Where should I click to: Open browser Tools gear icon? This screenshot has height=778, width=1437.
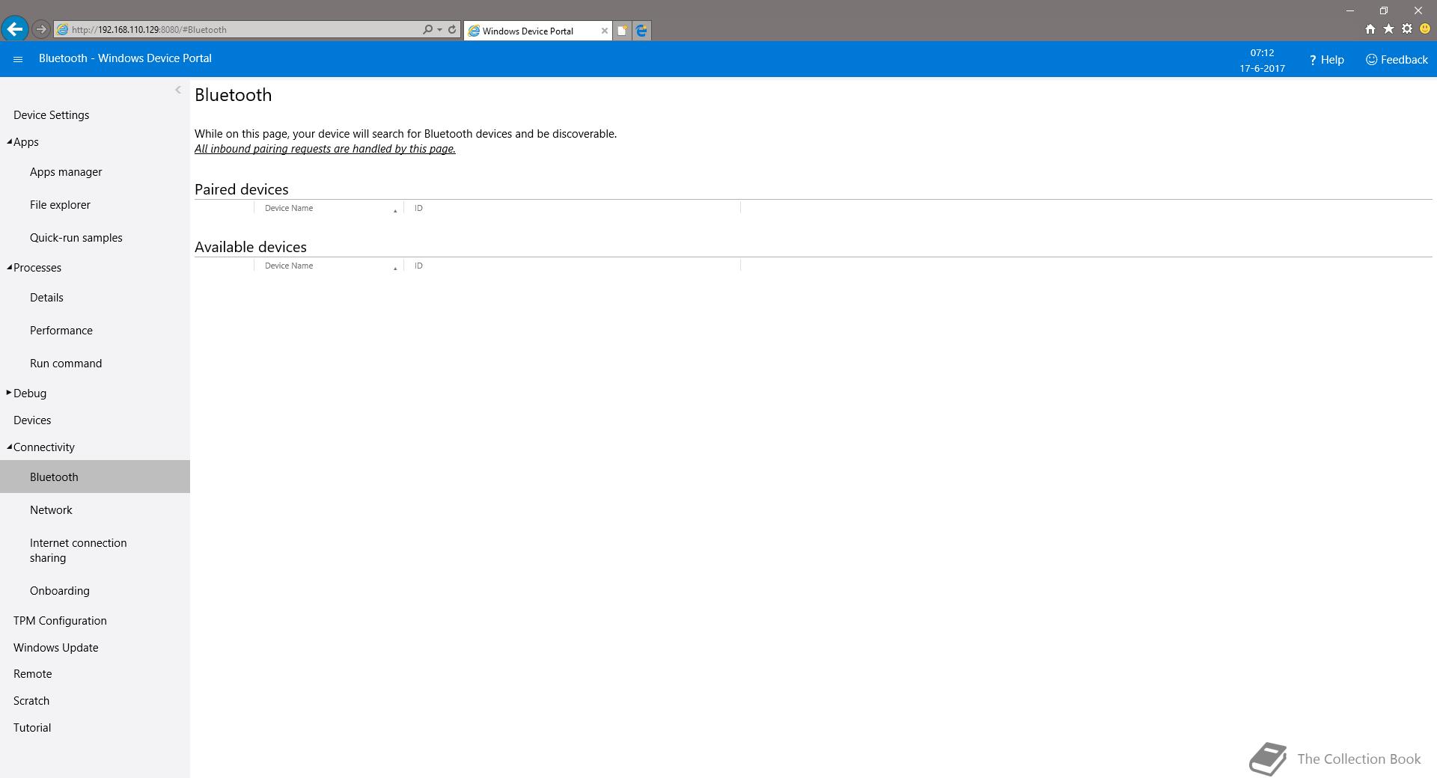click(x=1407, y=29)
